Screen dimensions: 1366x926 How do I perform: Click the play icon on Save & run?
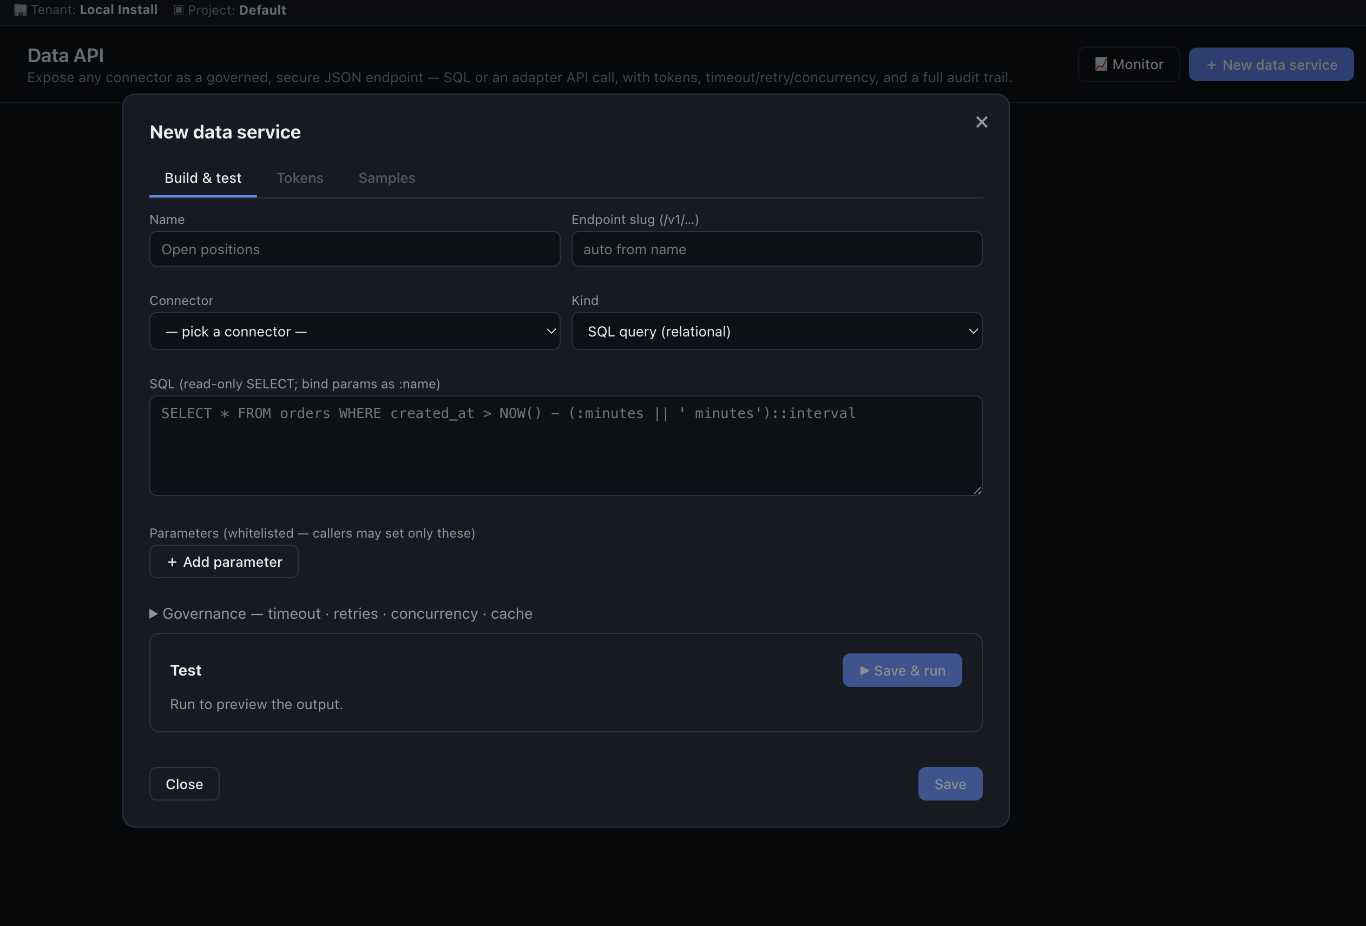coord(864,670)
